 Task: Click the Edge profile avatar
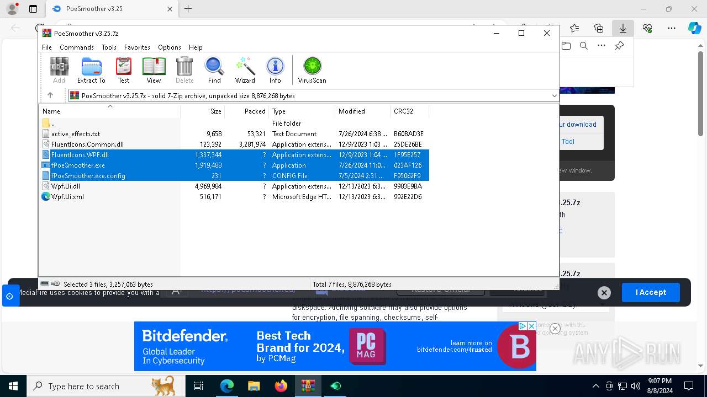coord(12,9)
